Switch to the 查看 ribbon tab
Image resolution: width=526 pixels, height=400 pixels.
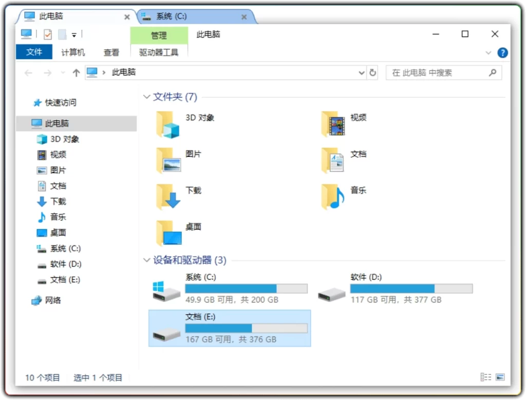[111, 52]
